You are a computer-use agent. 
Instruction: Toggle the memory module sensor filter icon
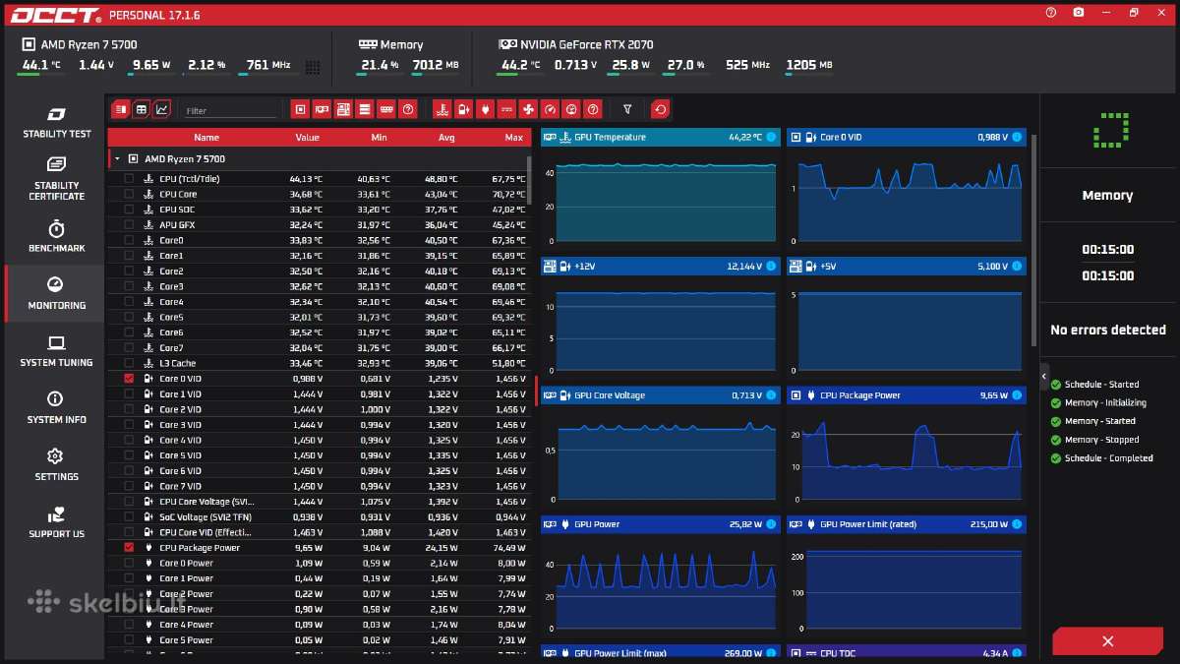(386, 109)
